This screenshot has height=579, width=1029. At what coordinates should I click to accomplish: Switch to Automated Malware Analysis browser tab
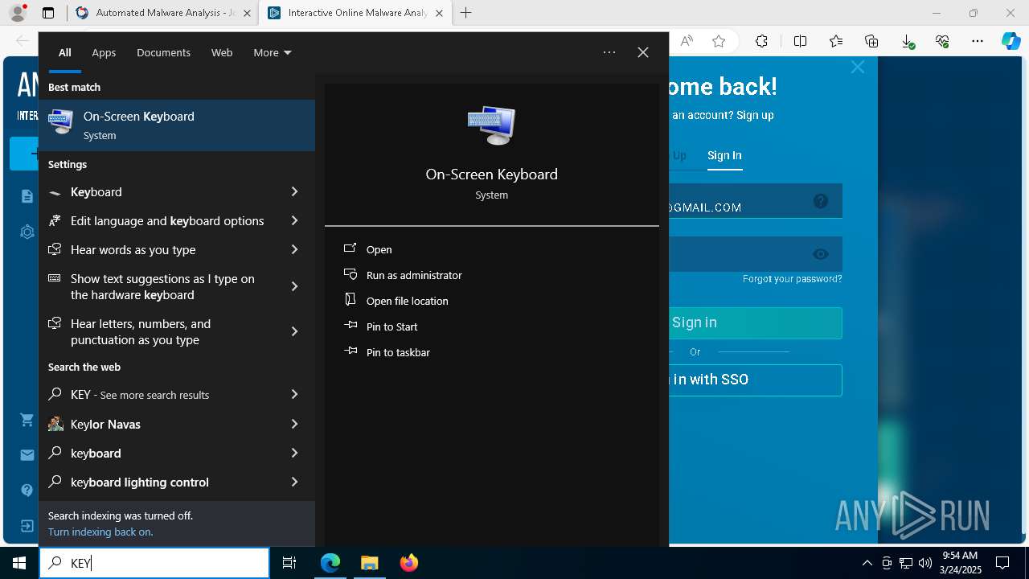(162, 13)
